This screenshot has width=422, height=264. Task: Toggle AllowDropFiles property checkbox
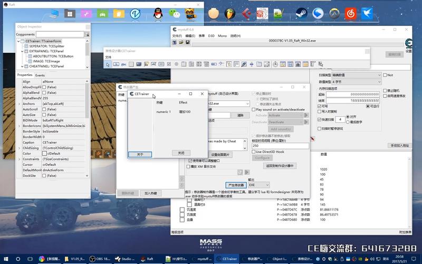coord(44,87)
